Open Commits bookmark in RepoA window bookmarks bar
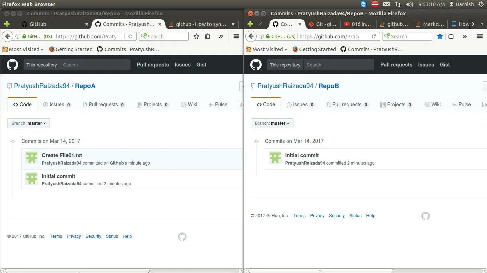Screen dimensions: 487x273 click(128, 49)
